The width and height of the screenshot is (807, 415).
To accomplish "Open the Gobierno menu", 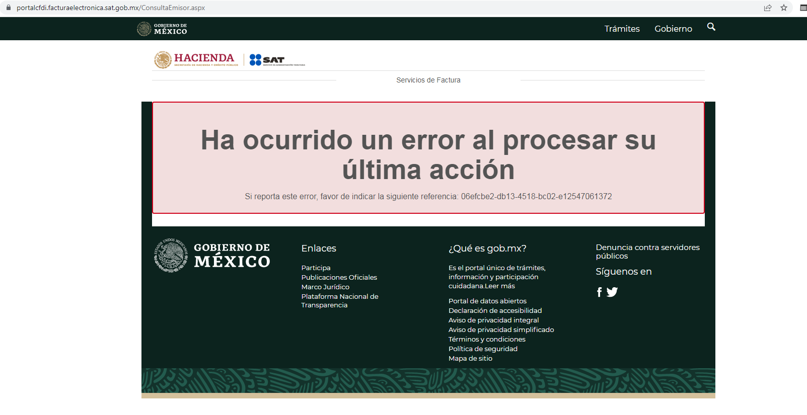I will click(673, 29).
